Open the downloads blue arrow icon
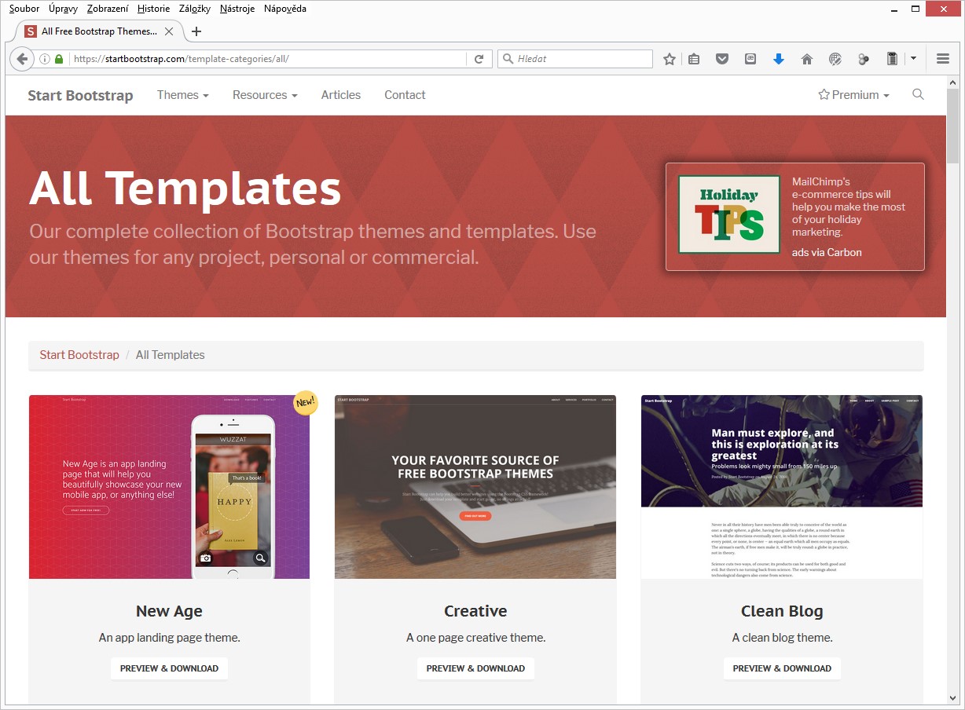 click(779, 59)
